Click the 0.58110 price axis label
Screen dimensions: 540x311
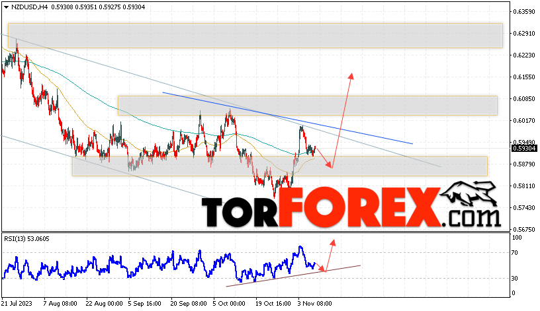click(x=524, y=186)
